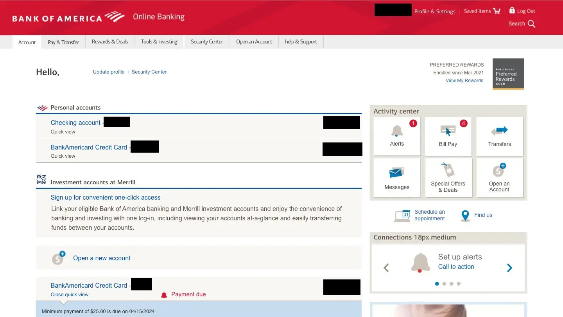Image resolution: width=563 pixels, height=317 pixels.
Task: Open the Rewards & Deals tab
Action: point(109,41)
